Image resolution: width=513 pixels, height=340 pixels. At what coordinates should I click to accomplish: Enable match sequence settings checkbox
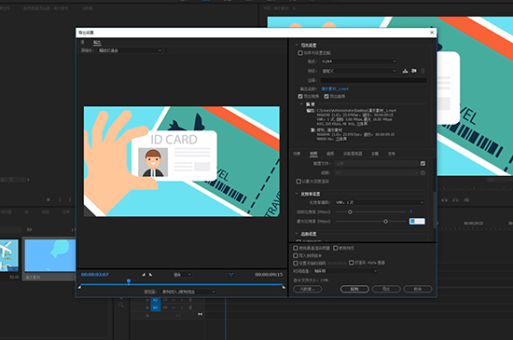300,53
